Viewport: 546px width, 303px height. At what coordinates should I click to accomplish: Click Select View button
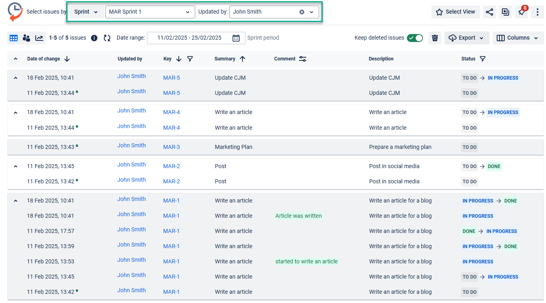tap(455, 12)
